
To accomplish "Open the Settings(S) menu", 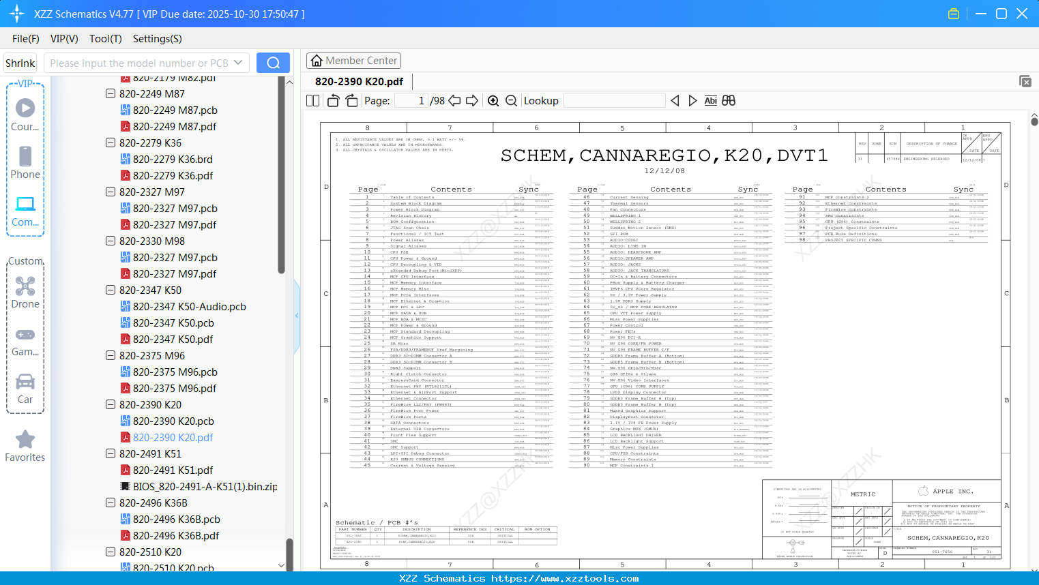I will click(x=158, y=39).
